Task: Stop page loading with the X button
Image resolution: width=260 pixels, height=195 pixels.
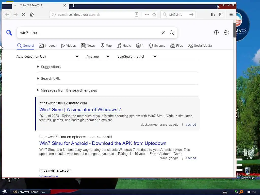Action: (24, 14)
